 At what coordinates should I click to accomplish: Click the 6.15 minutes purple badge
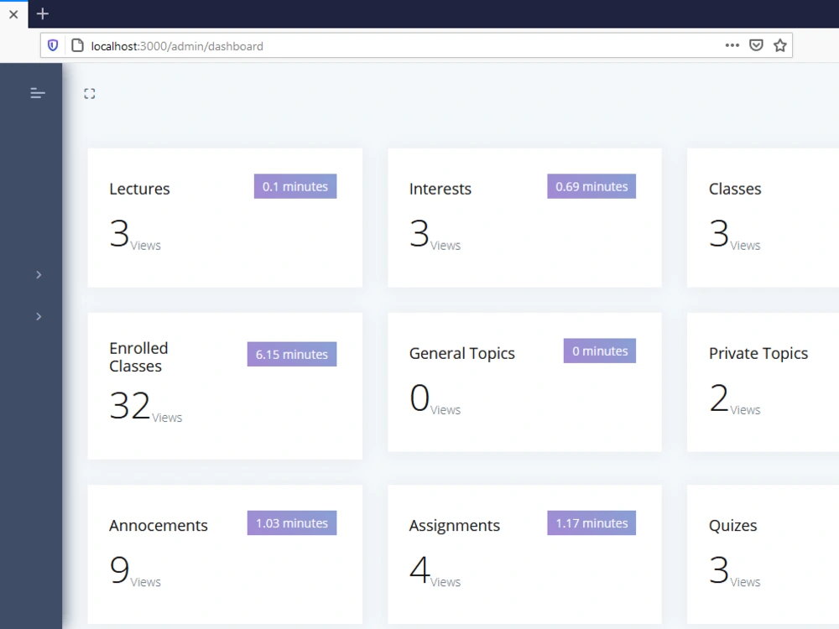291,354
